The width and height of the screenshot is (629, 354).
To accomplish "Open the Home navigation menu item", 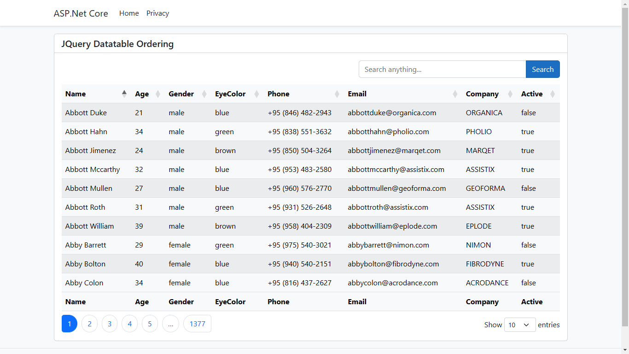I will tap(129, 13).
